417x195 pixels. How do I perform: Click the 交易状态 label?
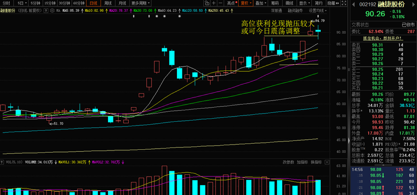click(360, 25)
